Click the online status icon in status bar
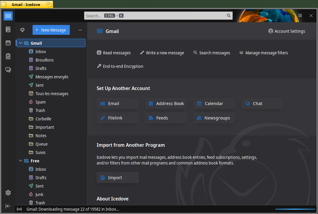This screenshot has height=214, width=318. (19, 209)
